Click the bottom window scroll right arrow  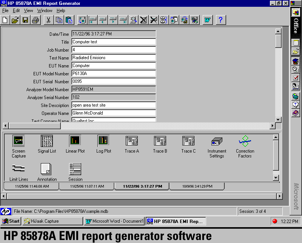click(x=279, y=196)
